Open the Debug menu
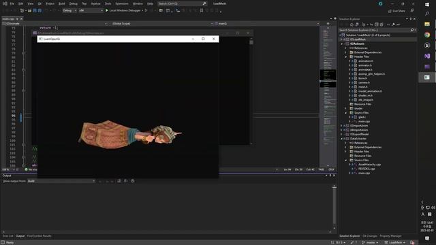This screenshot has width=436, height=245. [74, 3]
